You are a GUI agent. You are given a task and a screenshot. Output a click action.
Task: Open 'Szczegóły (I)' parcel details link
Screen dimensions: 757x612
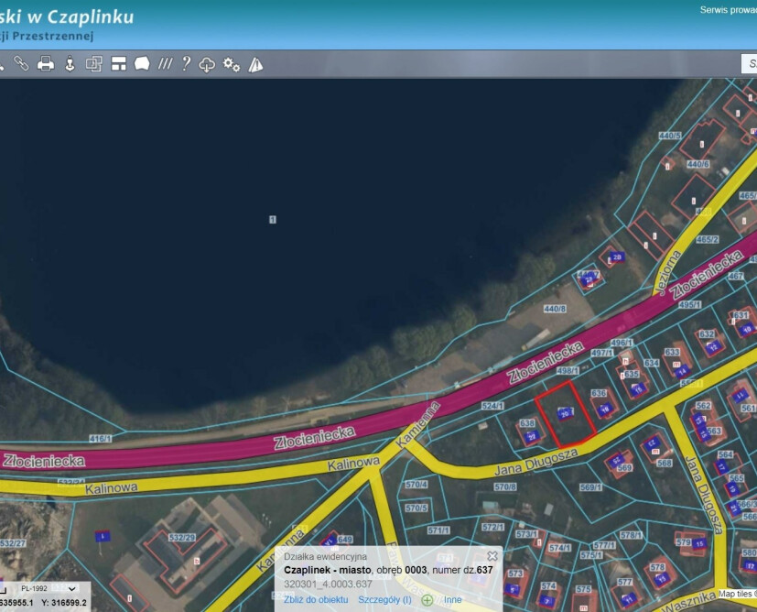point(384,599)
